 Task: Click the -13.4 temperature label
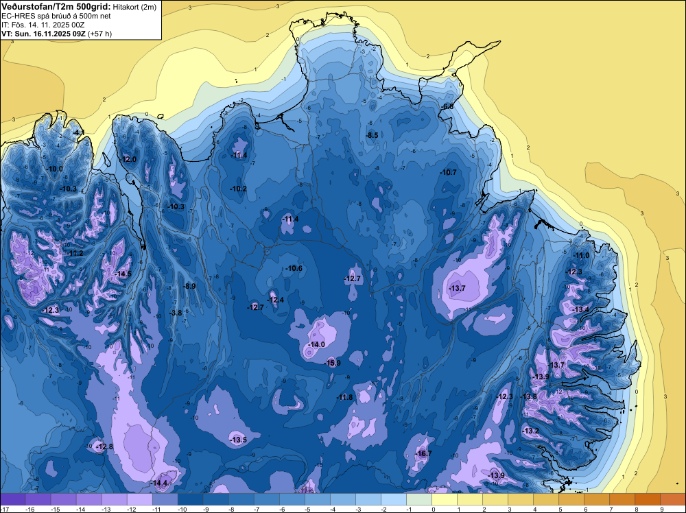pos(582,309)
